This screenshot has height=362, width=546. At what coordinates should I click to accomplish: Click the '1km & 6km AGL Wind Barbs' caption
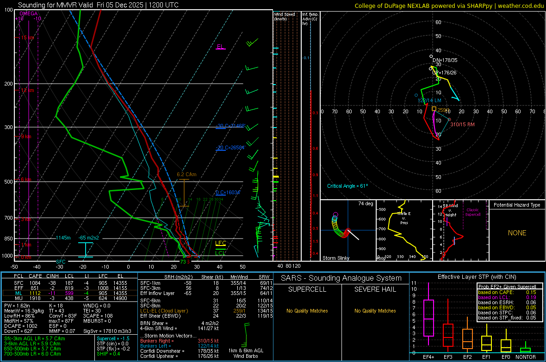coord(246,353)
